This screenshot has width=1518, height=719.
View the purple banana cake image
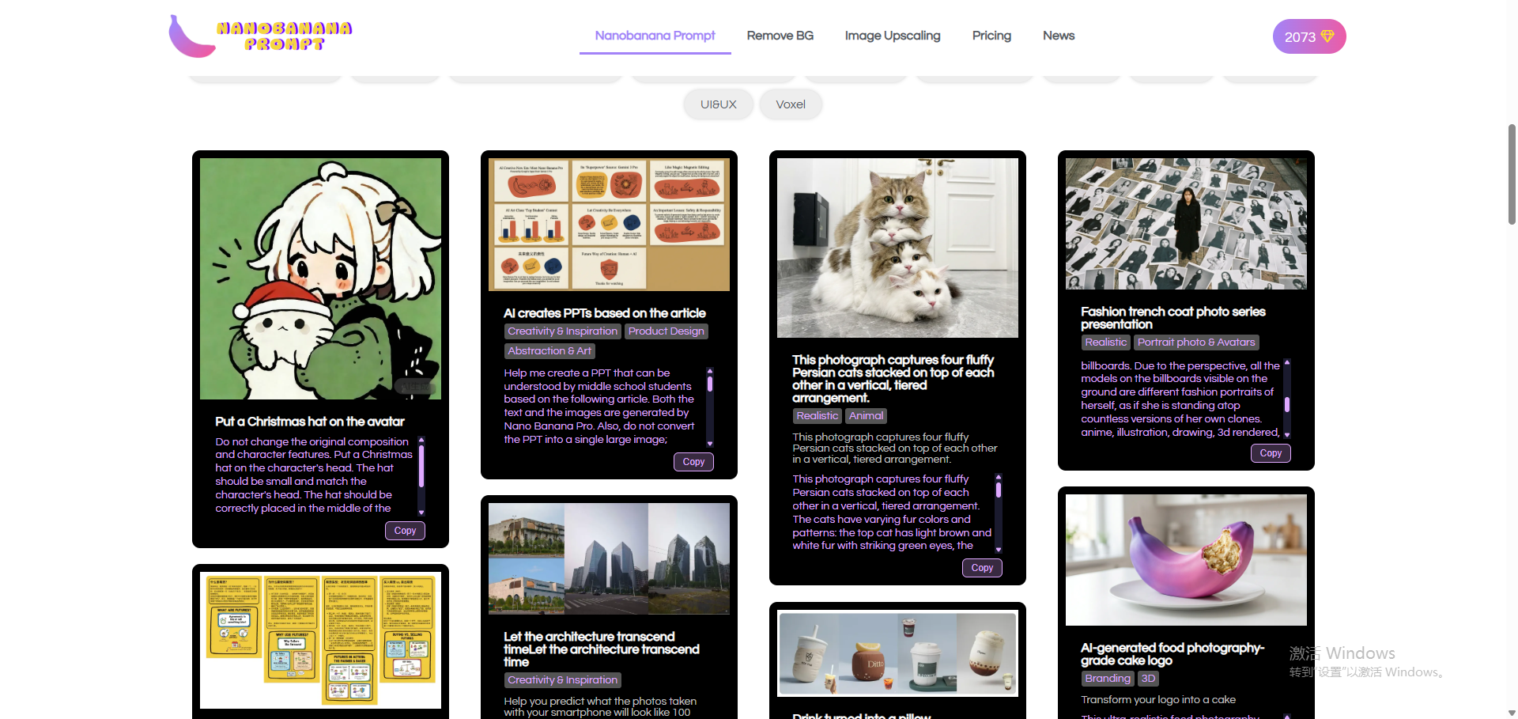point(1186,559)
